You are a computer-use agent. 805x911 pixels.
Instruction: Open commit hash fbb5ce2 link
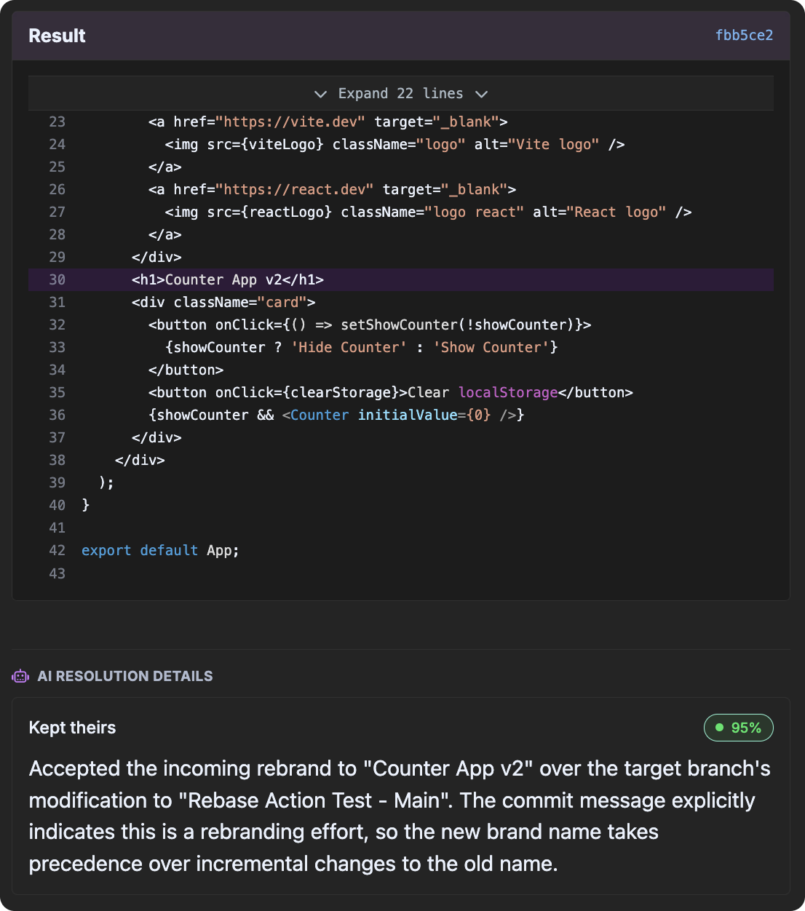(744, 35)
